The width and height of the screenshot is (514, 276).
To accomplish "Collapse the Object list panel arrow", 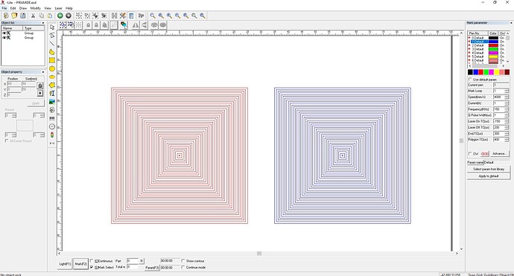I will click(x=43, y=23).
